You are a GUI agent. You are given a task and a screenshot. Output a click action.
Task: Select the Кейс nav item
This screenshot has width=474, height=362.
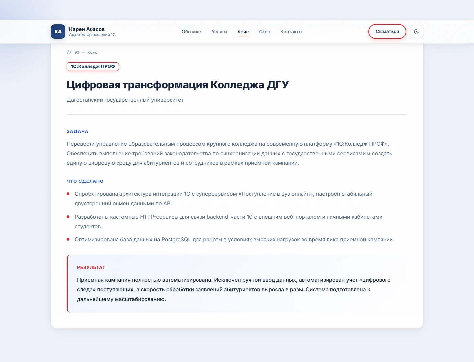pyautogui.click(x=243, y=32)
